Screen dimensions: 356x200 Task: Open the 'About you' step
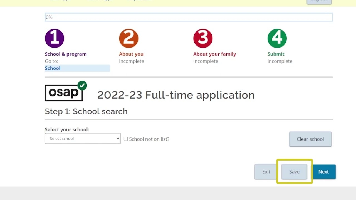[x=131, y=54]
